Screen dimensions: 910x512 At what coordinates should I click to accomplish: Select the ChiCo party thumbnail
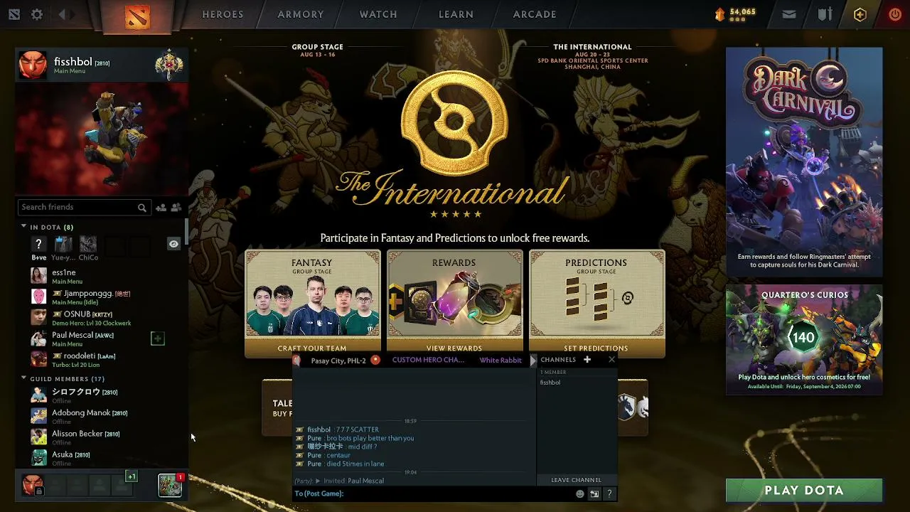pos(88,245)
